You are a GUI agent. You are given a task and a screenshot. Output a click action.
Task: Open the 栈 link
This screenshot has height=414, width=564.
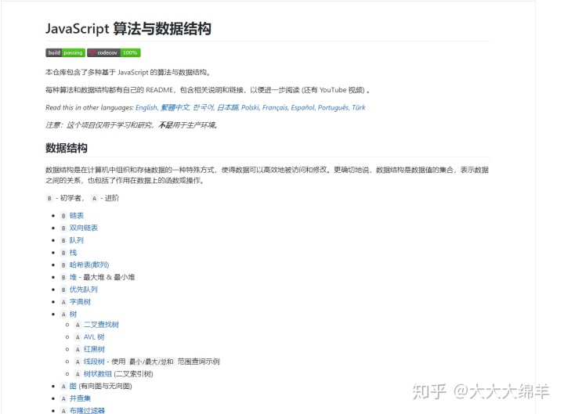pyautogui.click(x=73, y=253)
